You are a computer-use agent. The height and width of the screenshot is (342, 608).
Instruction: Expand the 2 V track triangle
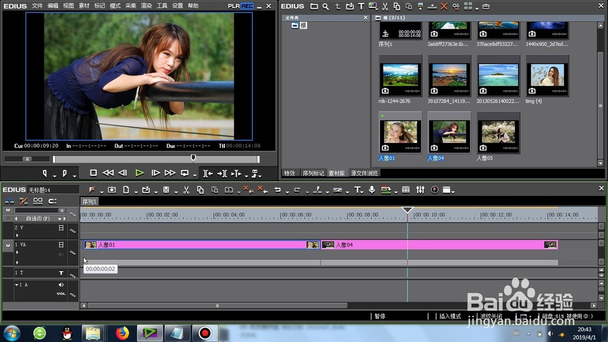pyautogui.click(x=17, y=236)
